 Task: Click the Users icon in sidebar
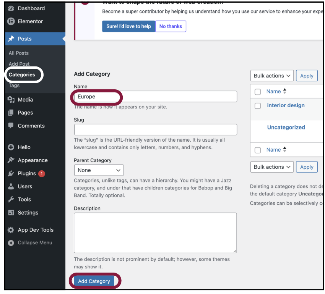click(11, 186)
